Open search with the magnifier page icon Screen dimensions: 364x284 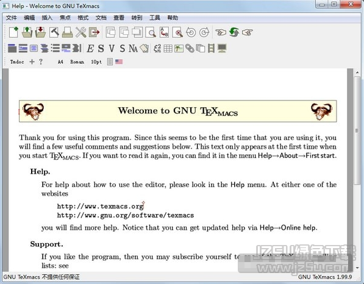(x=151, y=32)
